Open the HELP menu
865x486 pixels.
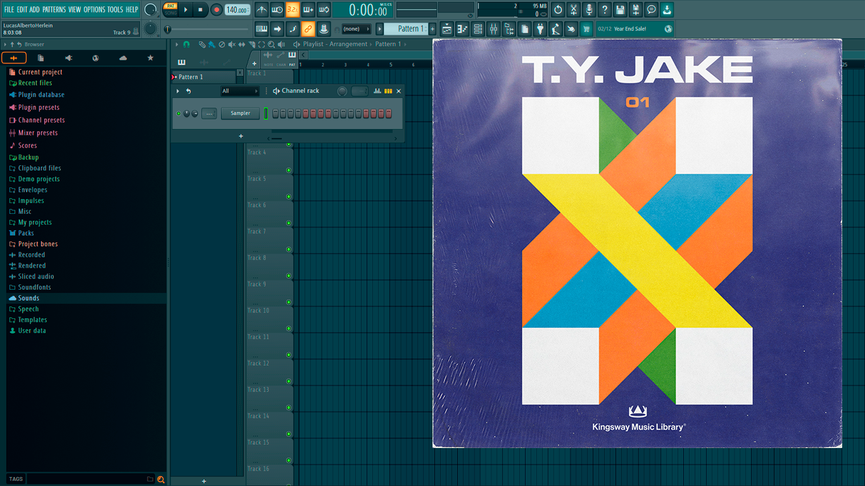coord(132,9)
